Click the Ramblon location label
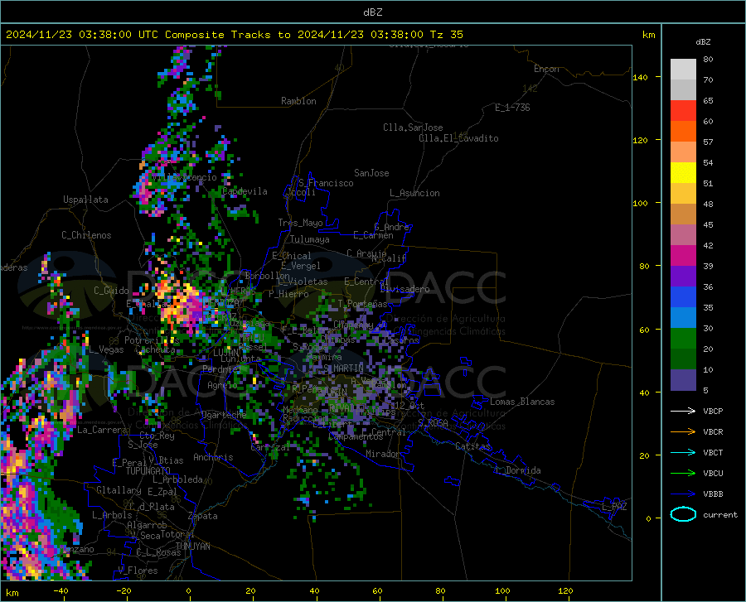Screen dimensions: 746x602 298,101
